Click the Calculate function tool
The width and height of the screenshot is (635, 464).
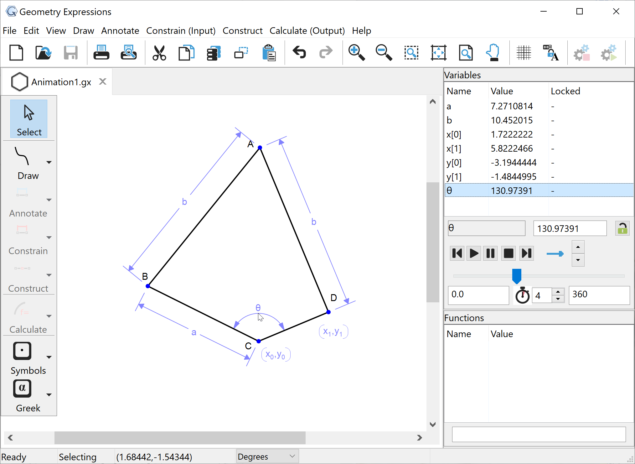click(x=21, y=309)
